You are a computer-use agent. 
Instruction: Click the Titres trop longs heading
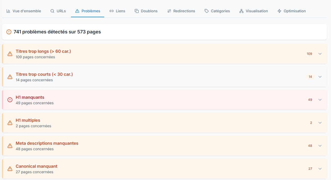[43, 51]
